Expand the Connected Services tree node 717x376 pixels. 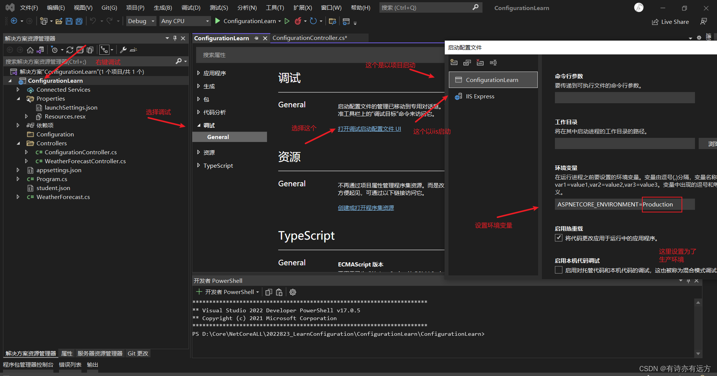click(18, 89)
